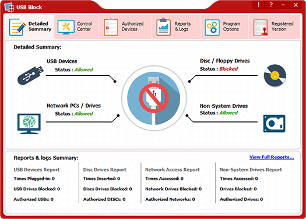Open the Registered Version tab
This screenshot has height=219, width=306.
click(275, 27)
